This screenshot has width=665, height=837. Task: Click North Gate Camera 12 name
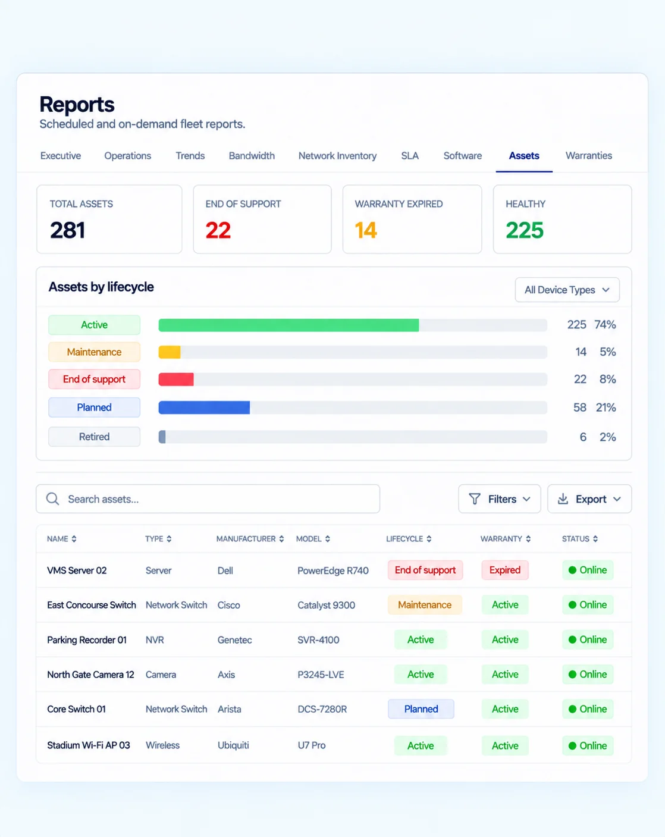tap(90, 675)
